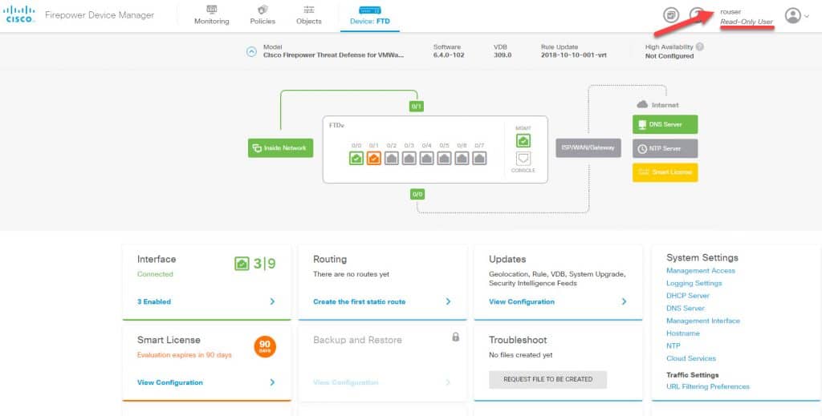View Configuration under Updates

click(522, 301)
